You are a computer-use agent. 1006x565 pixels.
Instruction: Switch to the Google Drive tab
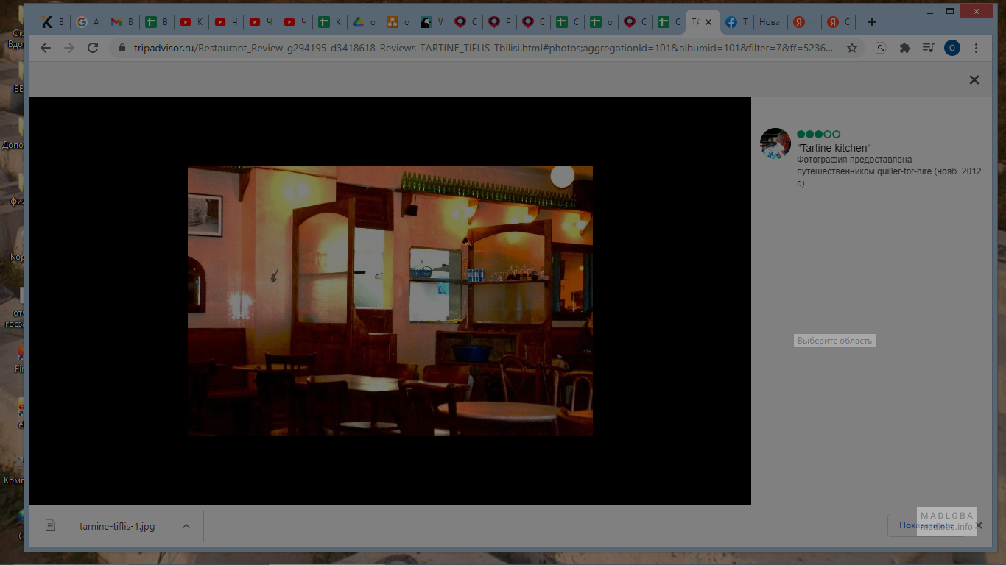364,22
